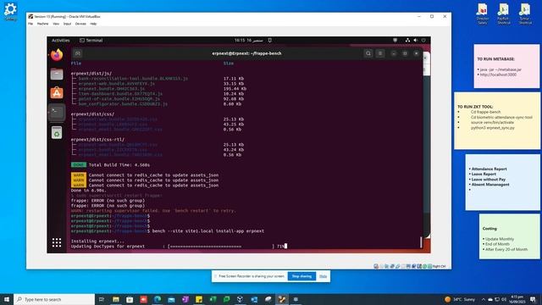Click the Ubuntu volume indicator icon

coord(416,41)
